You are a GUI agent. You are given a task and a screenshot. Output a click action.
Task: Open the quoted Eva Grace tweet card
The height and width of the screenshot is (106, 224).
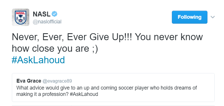(113, 88)
